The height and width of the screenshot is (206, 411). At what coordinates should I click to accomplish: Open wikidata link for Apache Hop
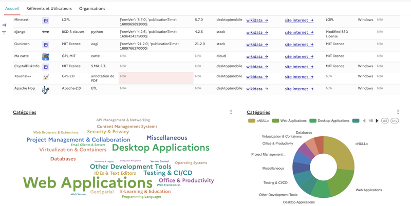point(257,89)
